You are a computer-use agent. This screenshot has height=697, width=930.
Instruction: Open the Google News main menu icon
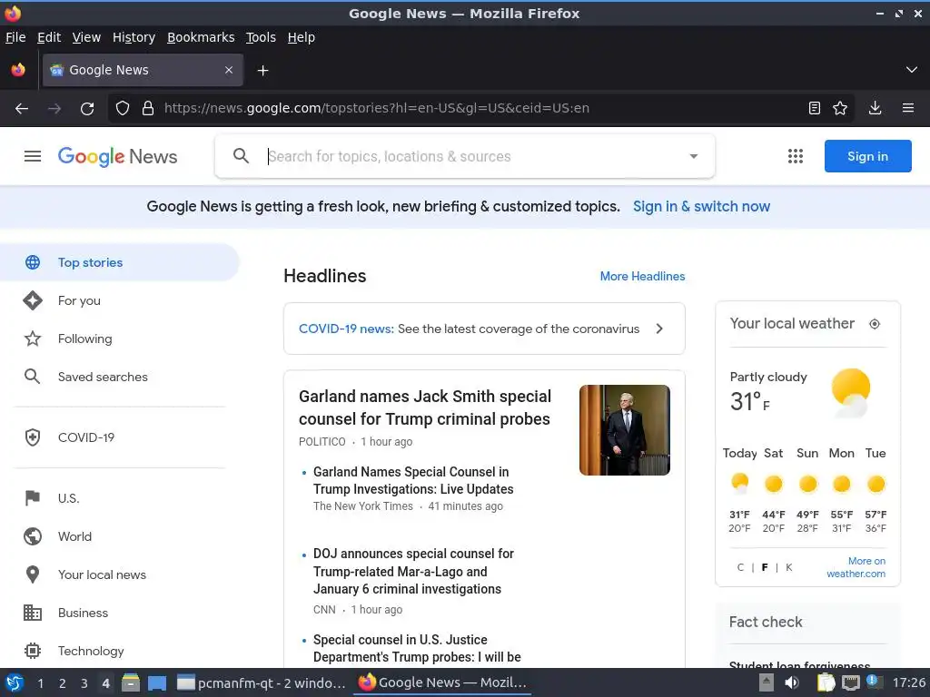pos(33,156)
